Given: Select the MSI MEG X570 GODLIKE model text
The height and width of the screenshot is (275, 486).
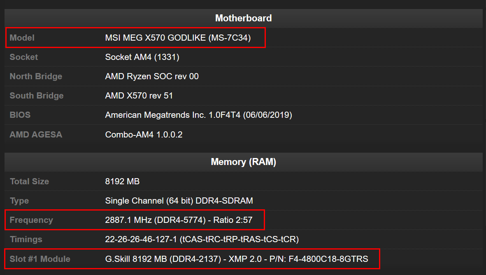Looking at the screenshot, I should pyautogui.click(x=178, y=38).
